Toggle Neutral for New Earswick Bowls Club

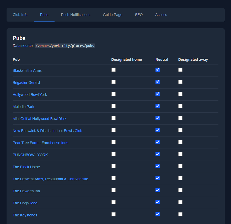[158, 130]
